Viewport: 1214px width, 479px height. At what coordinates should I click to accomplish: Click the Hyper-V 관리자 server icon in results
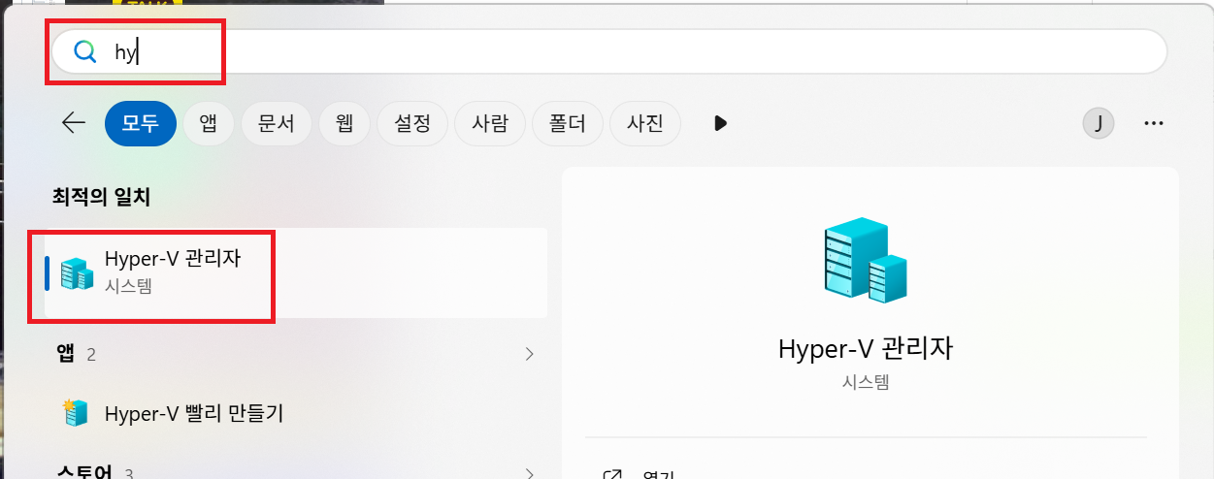75,273
